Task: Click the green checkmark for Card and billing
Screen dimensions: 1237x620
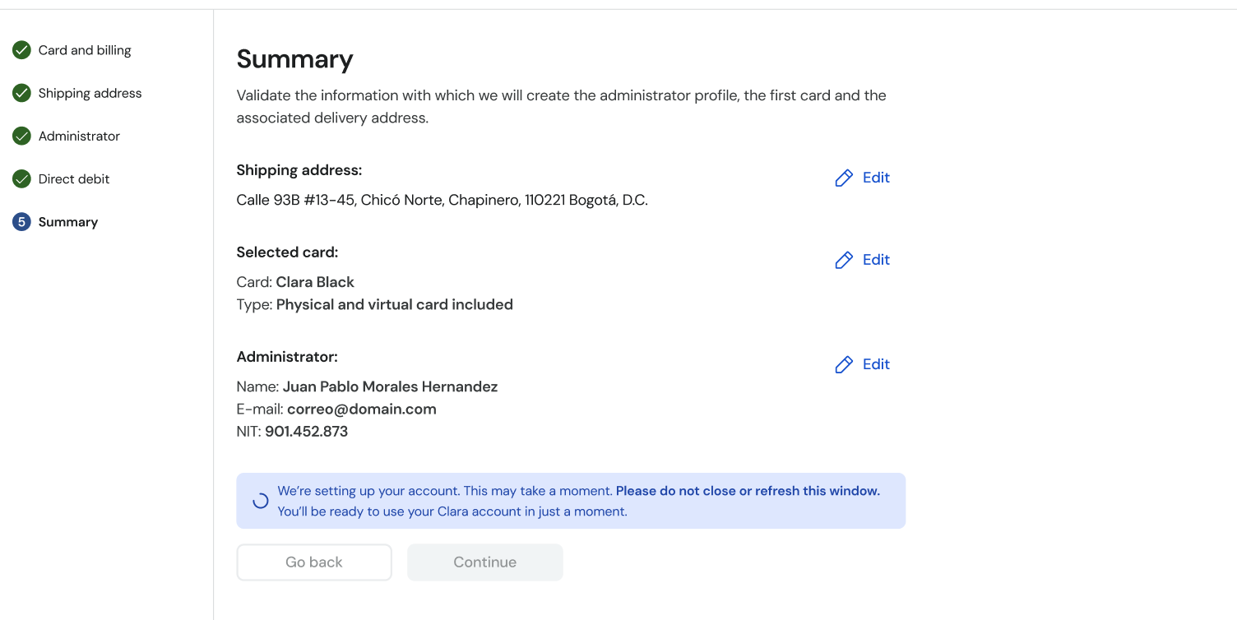Action: tap(21, 50)
